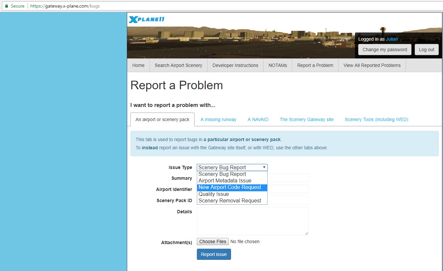The height and width of the screenshot is (271, 443).
Task: Click inside the Details text area
Action: tap(252, 221)
